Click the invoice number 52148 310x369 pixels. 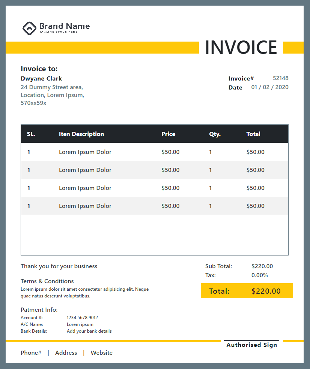(x=280, y=78)
